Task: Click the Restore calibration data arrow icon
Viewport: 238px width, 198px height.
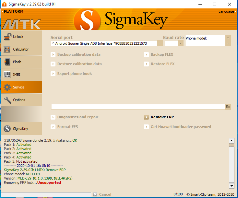Action: click(x=53, y=64)
